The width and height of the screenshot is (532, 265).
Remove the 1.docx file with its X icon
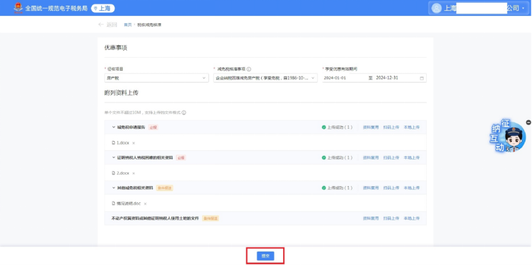coord(133,143)
